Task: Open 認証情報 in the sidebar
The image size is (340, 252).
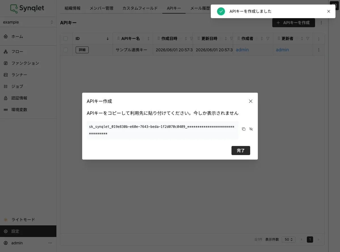Action: coord(28,98)
